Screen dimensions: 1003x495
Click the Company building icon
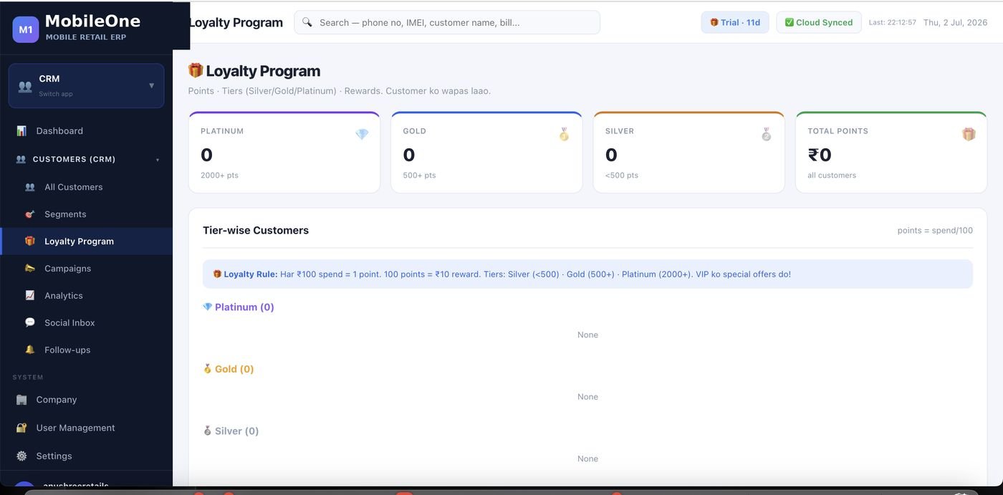coord(21,400)
